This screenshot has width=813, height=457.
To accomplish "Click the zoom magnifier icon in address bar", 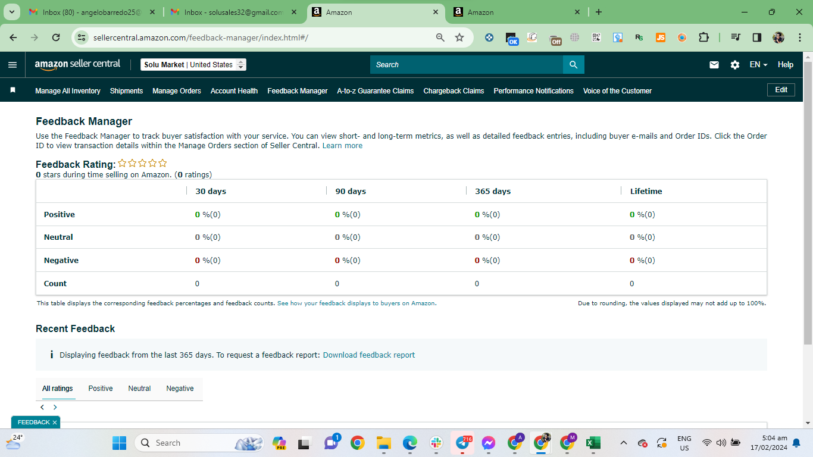I will coord(440,37).
